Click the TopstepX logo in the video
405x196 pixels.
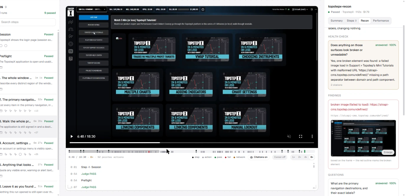click(71, 12)
